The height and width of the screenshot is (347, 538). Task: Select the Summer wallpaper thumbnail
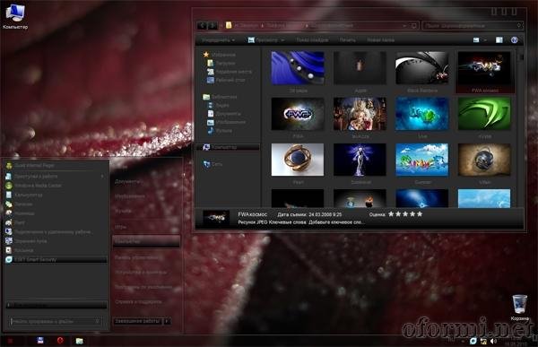[422, 160]
